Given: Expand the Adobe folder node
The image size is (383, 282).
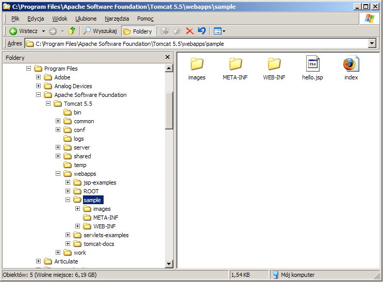Looking at the screenshot, I should 38,77.
